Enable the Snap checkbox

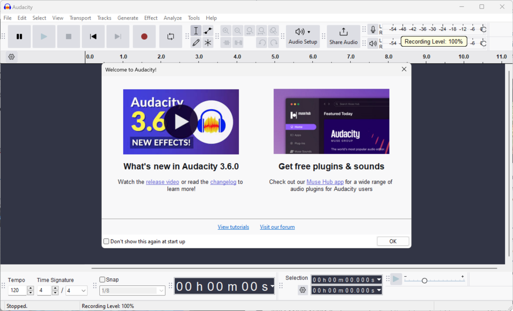click(x=102, y=279)
